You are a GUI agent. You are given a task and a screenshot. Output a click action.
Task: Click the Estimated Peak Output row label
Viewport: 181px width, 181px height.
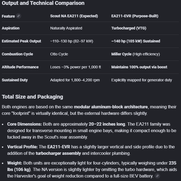[21, 41]
